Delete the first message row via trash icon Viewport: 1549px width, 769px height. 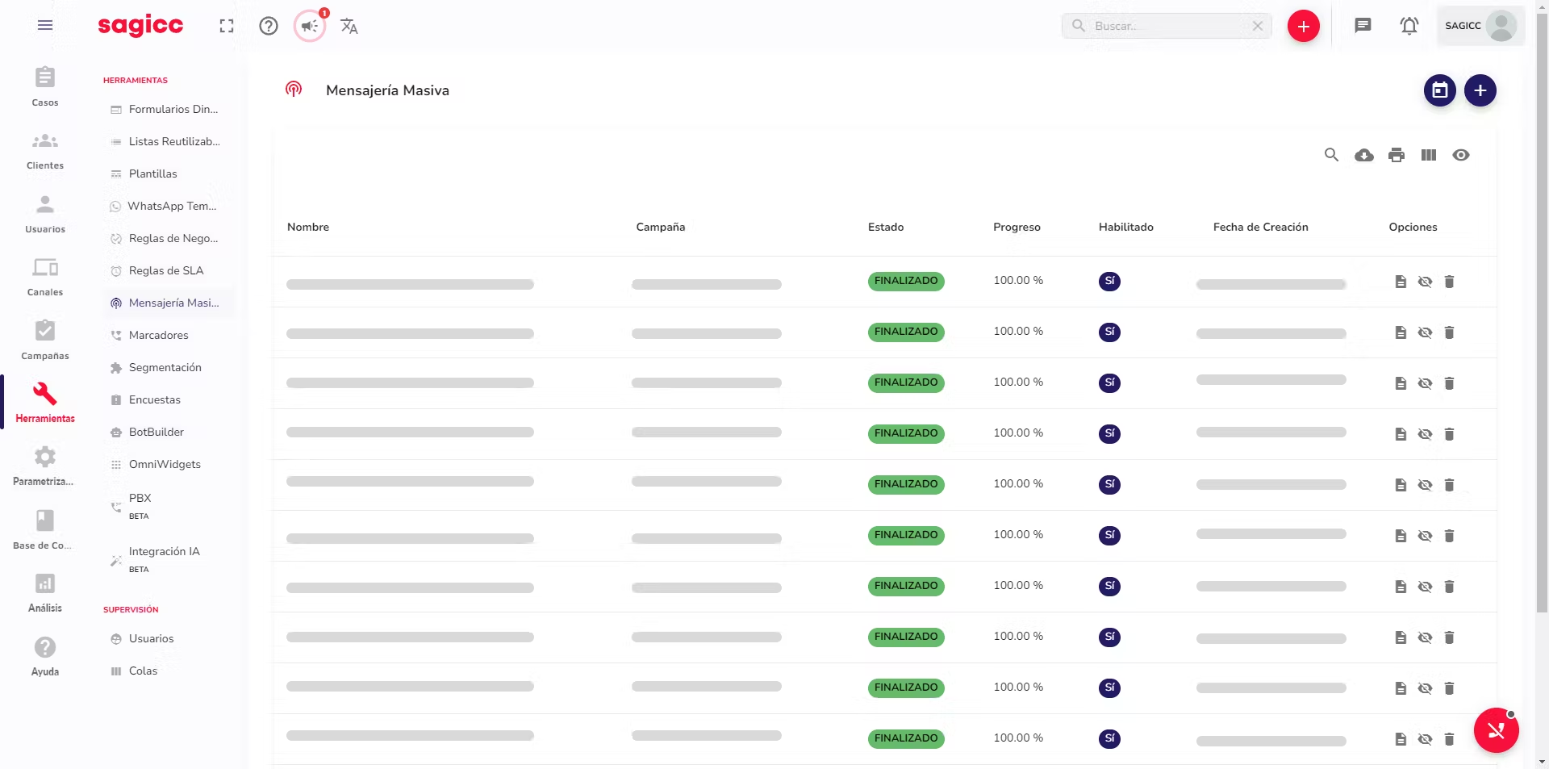tap(1449, 282)
